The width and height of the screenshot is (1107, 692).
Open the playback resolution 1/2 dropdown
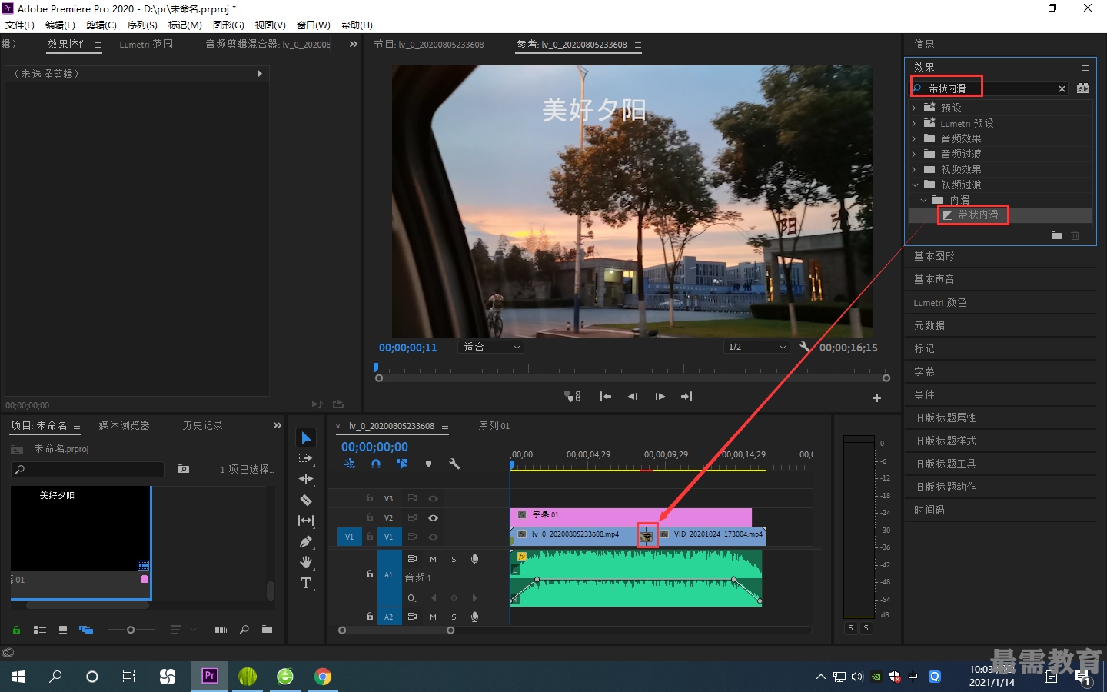(757, 347)
